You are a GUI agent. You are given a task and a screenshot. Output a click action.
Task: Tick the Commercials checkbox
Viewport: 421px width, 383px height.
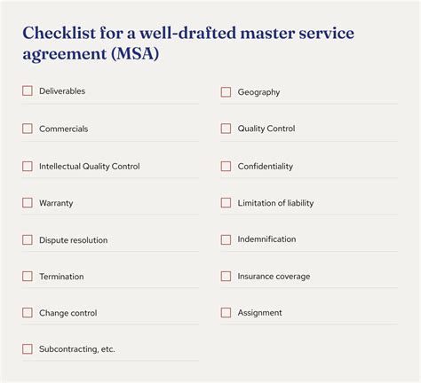pos(28,129)
